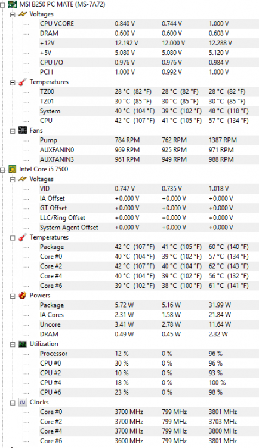This screenshot has width=259, height=448.
Task: Click the 12.192 V value for +12V
Action: 126,43
